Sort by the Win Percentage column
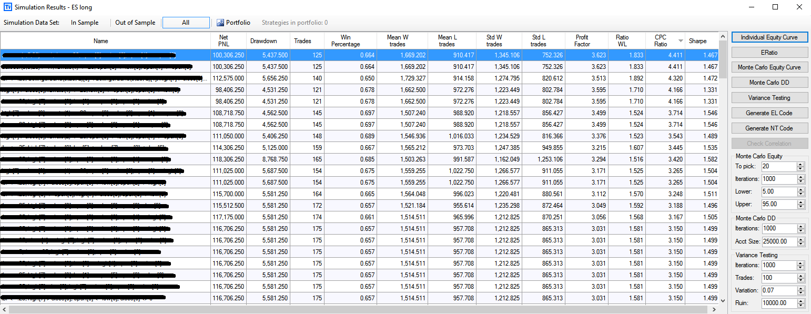The width and height of the screenshot is (811, 314). click(x=351, y=41)
